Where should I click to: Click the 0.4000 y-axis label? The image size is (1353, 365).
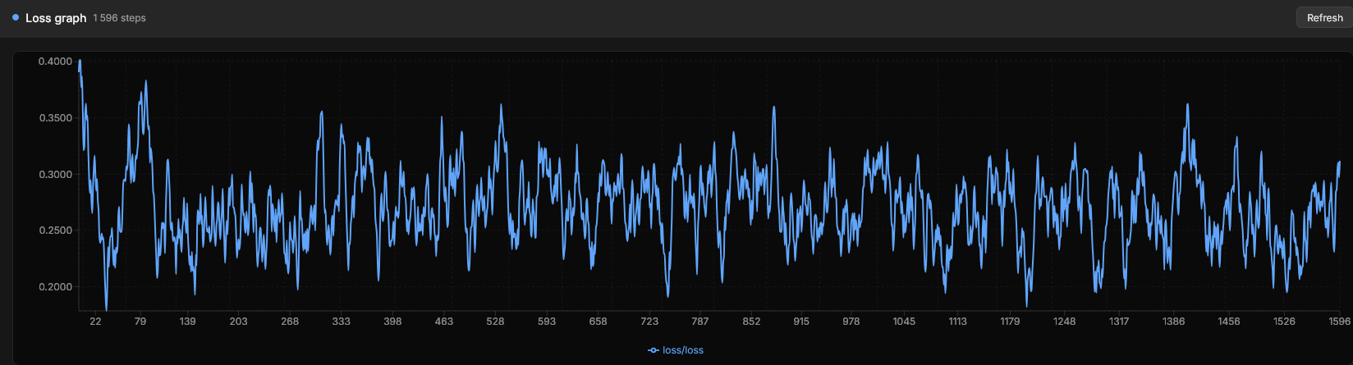(x=56, y=62)
